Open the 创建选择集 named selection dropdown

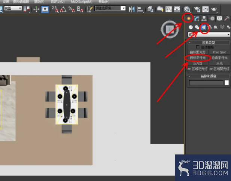coord(110,8)
